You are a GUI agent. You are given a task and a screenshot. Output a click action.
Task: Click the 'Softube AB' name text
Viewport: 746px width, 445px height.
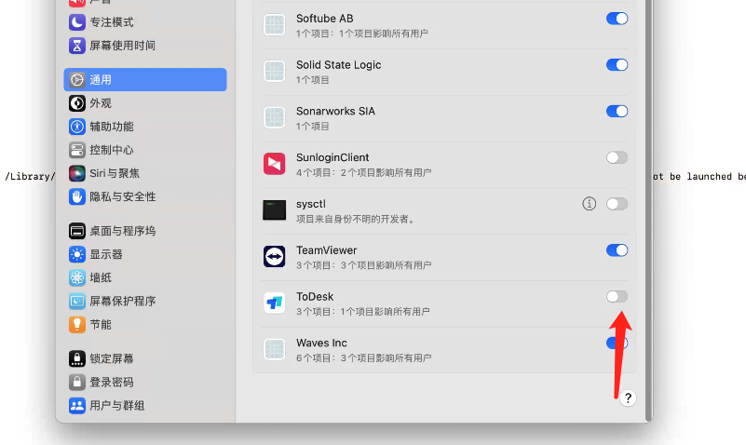[325, 19]
